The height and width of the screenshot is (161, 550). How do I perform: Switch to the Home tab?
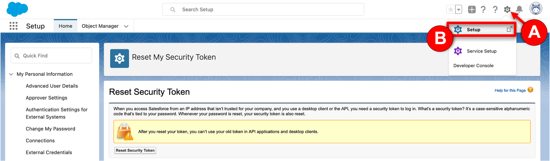click(x=65, y=26)
